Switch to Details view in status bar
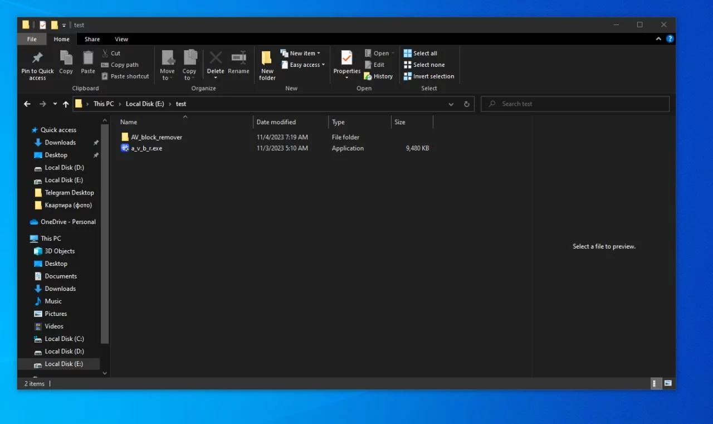 click(x=656, y=383)
